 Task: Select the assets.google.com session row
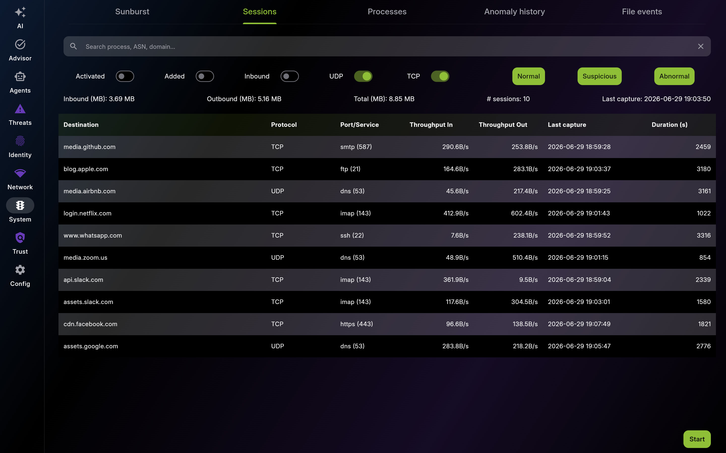click(x=387, y=346)
